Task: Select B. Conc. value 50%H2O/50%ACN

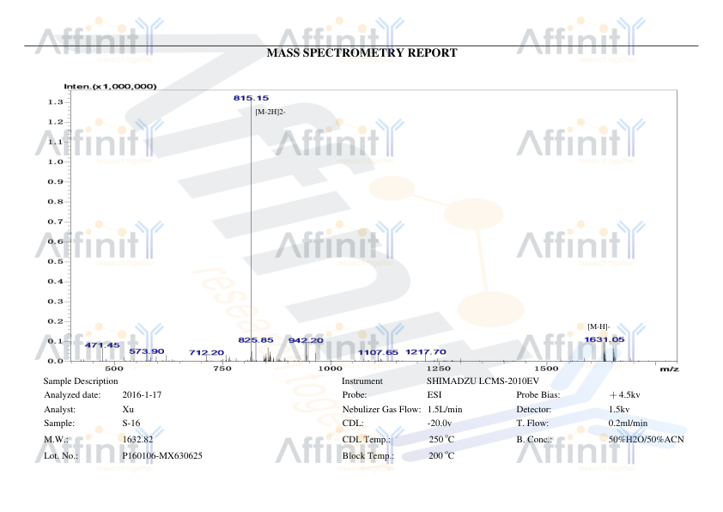Action: click(646, 439)
